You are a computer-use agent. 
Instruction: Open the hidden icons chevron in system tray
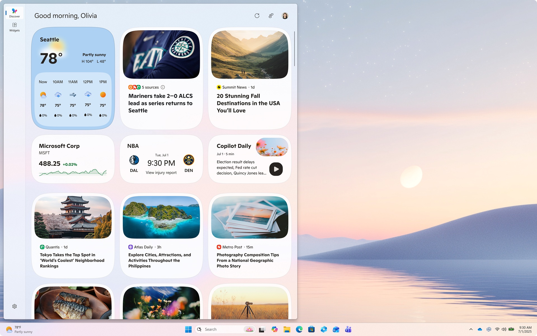(471, 329)
